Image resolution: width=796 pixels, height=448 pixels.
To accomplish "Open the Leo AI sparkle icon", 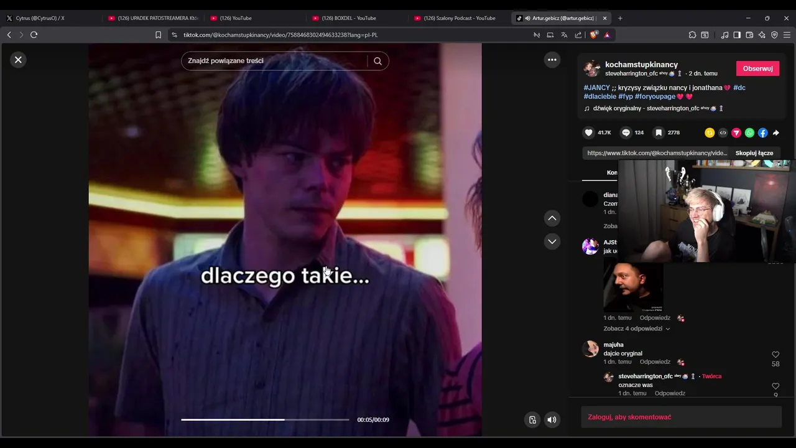I will 762,35.
